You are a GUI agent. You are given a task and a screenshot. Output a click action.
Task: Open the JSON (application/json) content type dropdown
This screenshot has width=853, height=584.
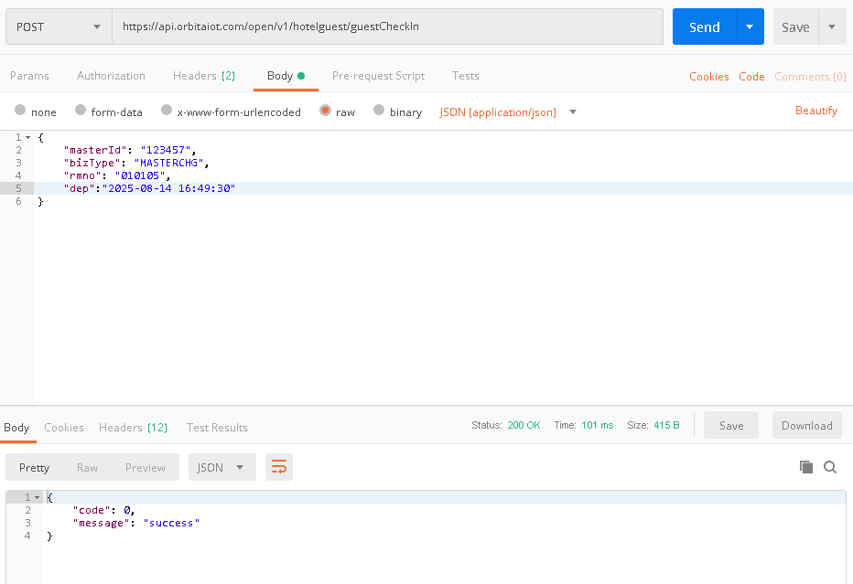point(573,111)
